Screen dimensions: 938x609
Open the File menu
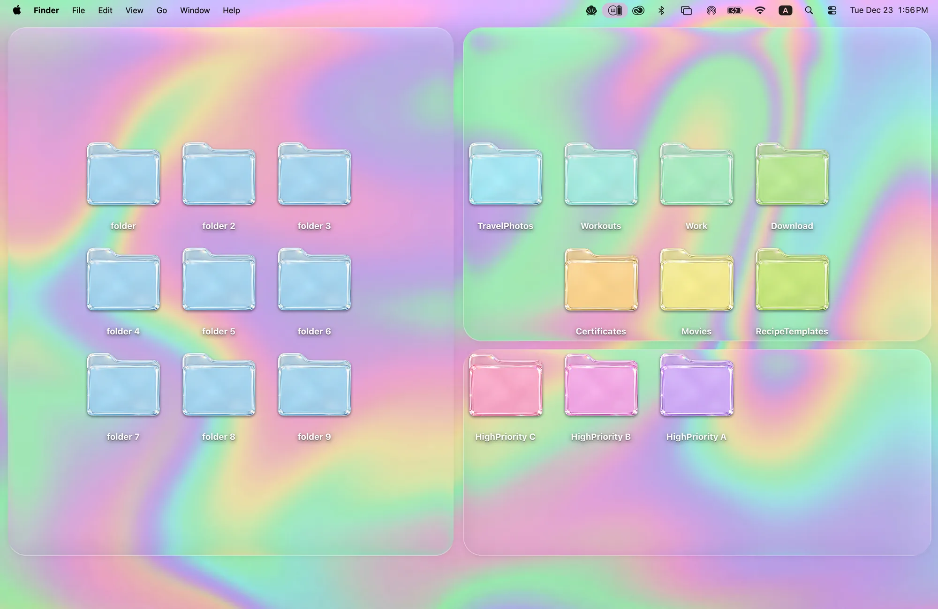(x=78, y=10)
